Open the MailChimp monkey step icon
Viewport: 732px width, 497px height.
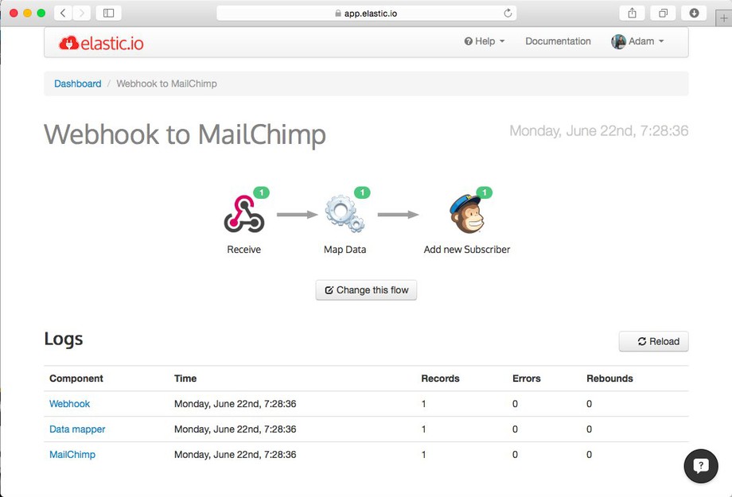[467, 214]
